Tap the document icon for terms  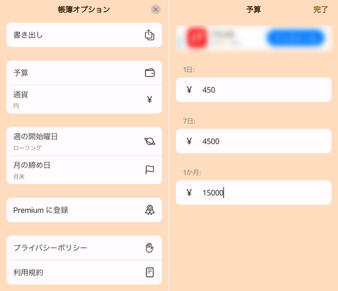[x=150, y=272]
